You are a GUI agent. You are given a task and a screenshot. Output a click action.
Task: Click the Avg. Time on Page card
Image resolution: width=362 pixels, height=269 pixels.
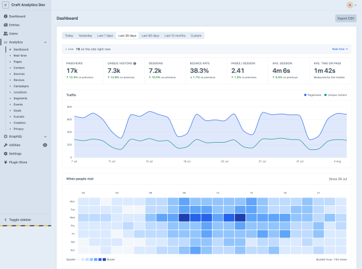(x=330, y=70)
